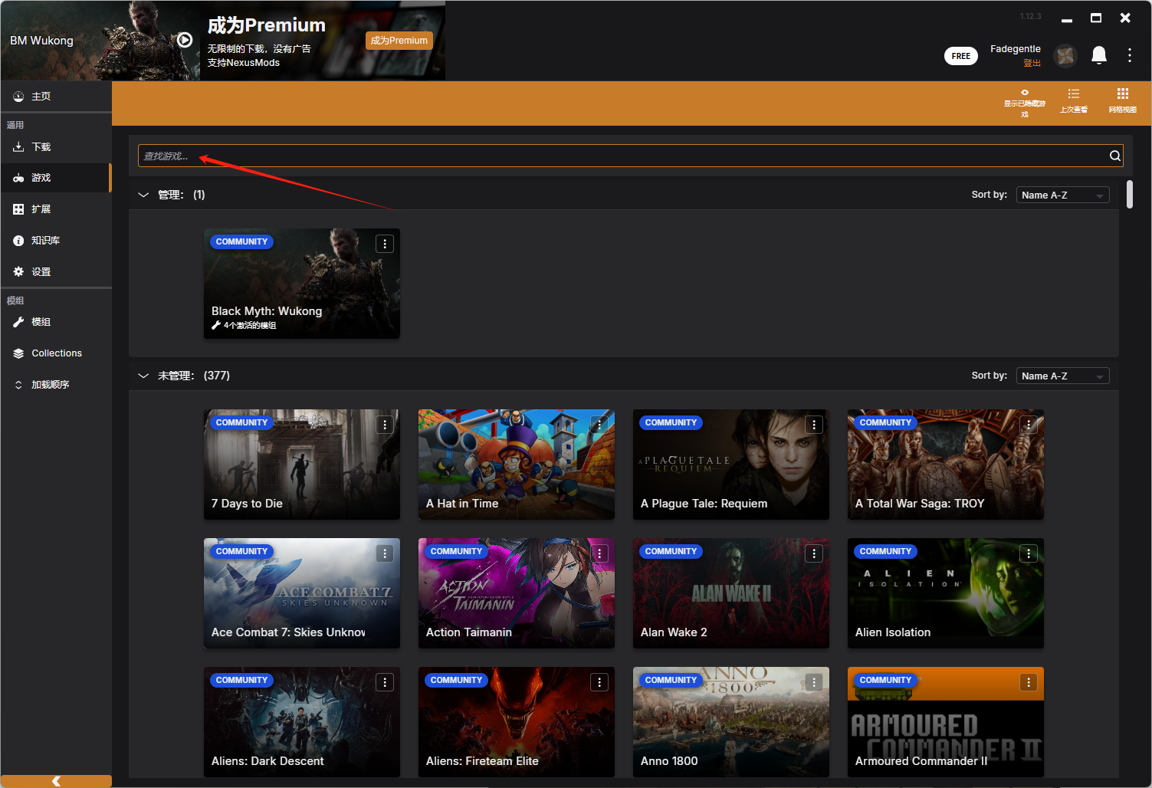Collapse the 管理 managed section
The height and width of the screenshot is (788, 1152).
pos(143,195)
